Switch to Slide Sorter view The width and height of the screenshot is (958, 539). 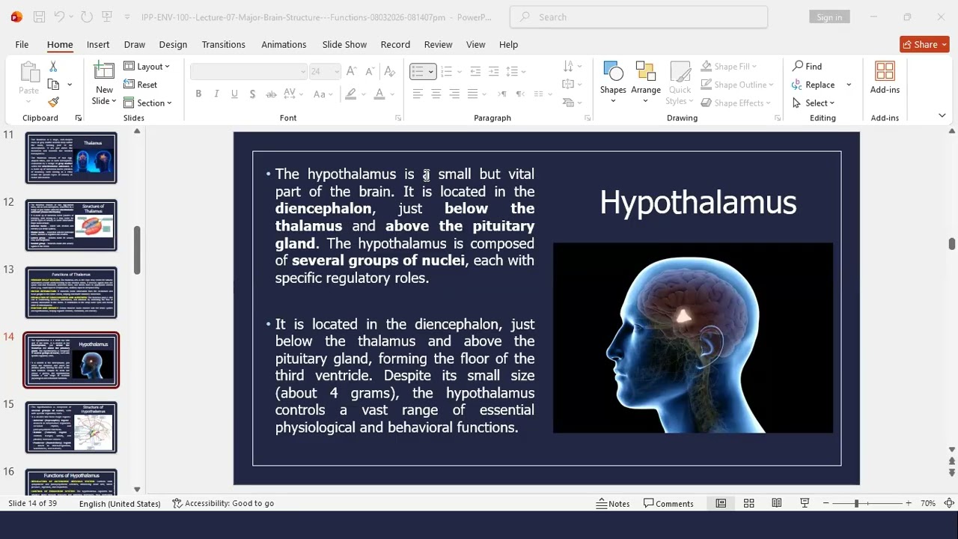coord(748,503)
